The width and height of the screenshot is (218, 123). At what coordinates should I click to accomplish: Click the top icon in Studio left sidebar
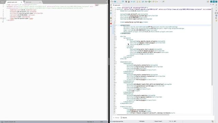111,5
